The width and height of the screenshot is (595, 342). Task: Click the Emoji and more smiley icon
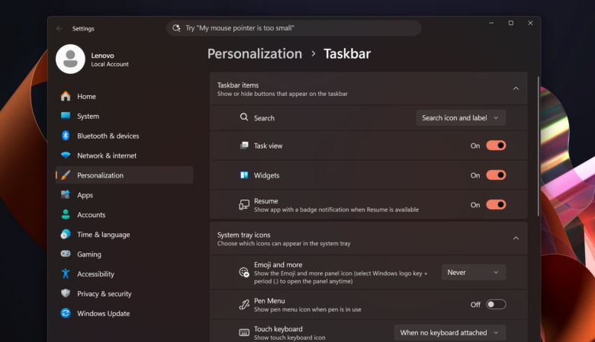click(x=244, y=272)
